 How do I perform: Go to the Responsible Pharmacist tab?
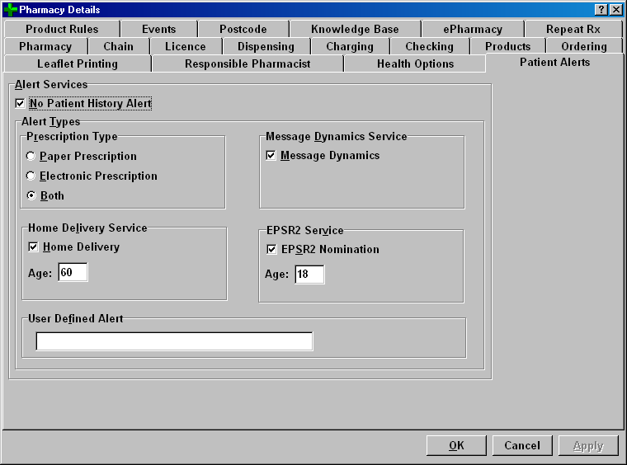[x=247, y=64]
